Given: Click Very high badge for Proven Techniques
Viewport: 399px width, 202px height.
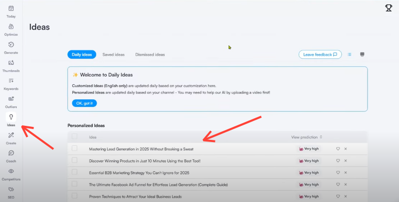Looking at the screenshot, I should click(x=309, y=197).
